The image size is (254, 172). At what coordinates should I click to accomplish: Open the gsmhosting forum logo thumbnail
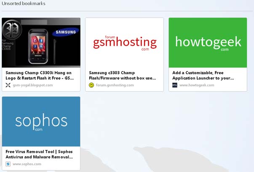tap(124, 43)
